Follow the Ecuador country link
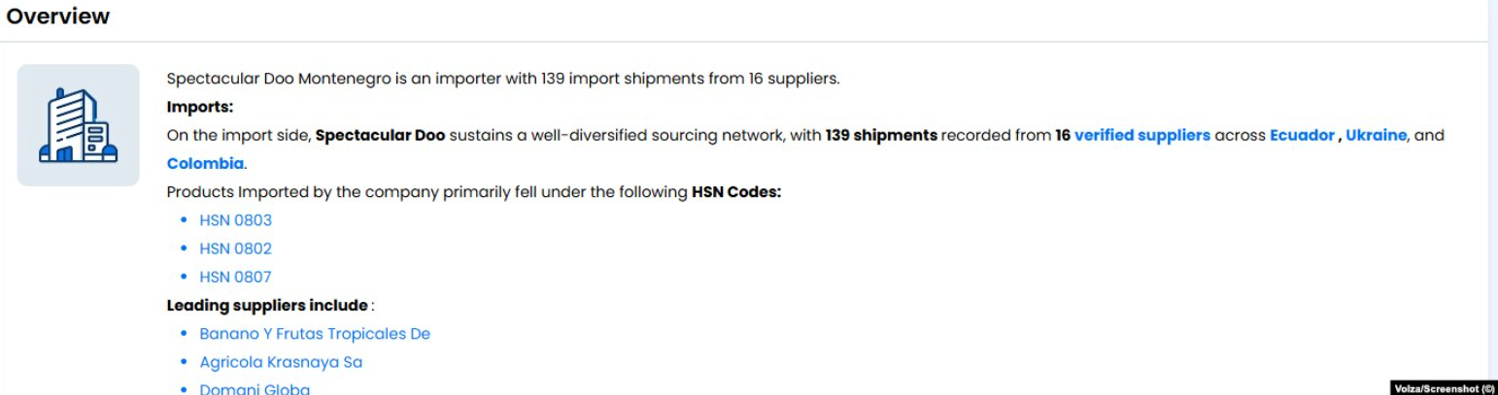The image size is (1498, 395). pos(1302,136)
